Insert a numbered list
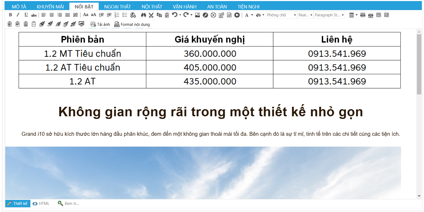This screenshot has height=212, width=424. pos(117,15)
